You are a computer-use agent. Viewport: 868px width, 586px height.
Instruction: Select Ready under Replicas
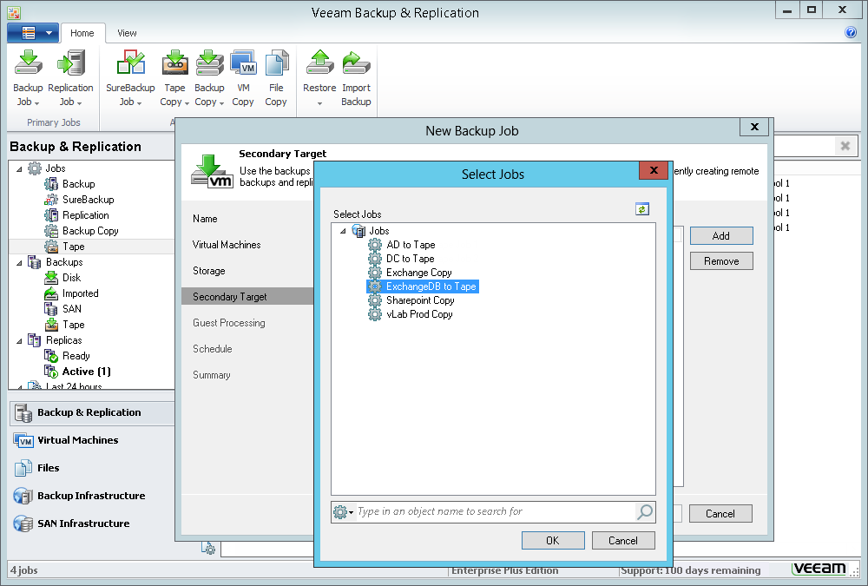pos(67,356)
